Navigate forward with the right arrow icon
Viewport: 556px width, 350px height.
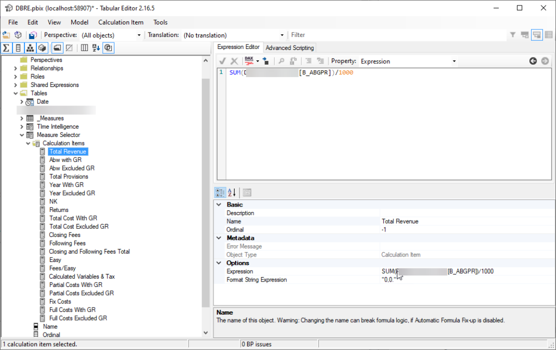point(545,61)
